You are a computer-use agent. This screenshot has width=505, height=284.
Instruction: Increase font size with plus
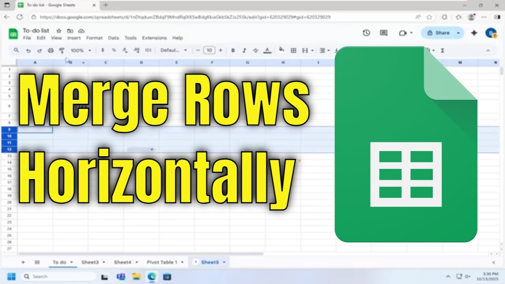tap(220, 50)
